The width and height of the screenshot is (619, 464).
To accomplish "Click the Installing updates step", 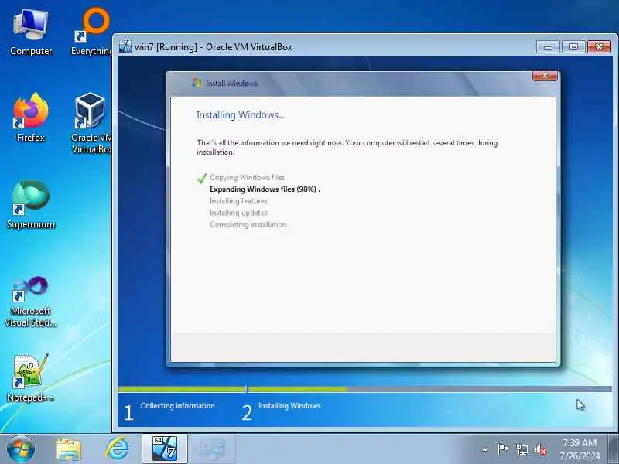I will [238, 213].
